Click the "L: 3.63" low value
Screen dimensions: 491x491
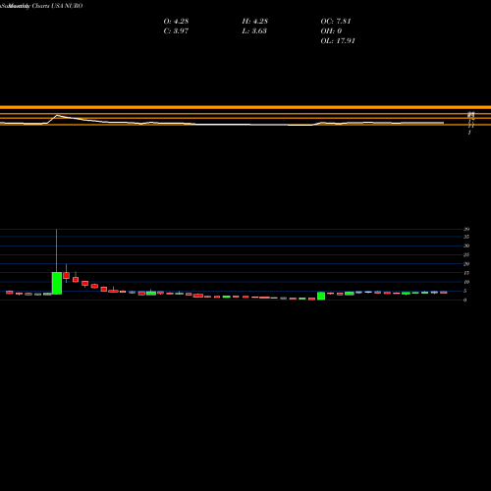click(254, 31)
